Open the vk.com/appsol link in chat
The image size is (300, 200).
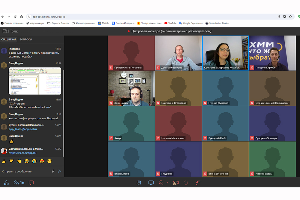click(x=22, y=153)
